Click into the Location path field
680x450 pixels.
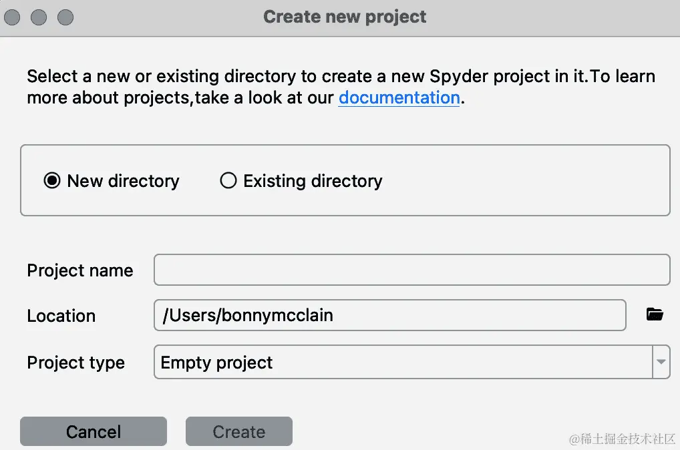click(390, 315)
